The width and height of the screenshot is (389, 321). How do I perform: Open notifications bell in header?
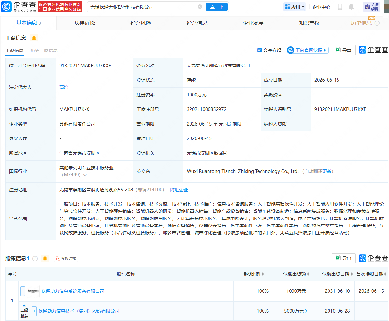tap(351, 7)
